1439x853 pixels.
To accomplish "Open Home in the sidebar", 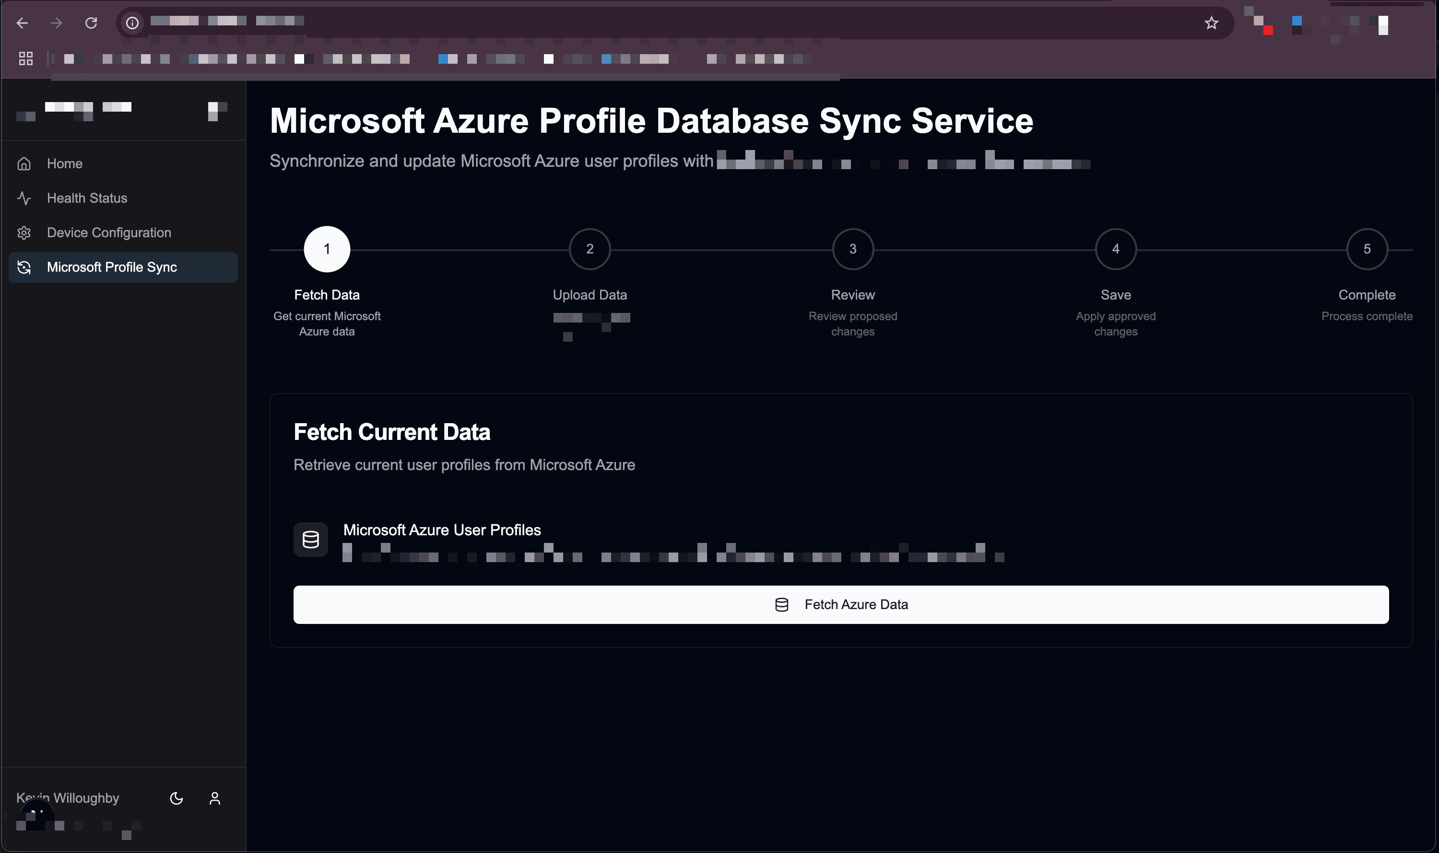I will tap(123, 164).
